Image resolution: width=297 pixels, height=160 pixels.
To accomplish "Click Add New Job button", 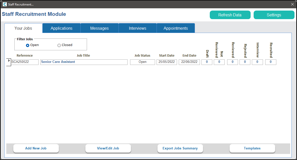I will [x=36, y=148].
